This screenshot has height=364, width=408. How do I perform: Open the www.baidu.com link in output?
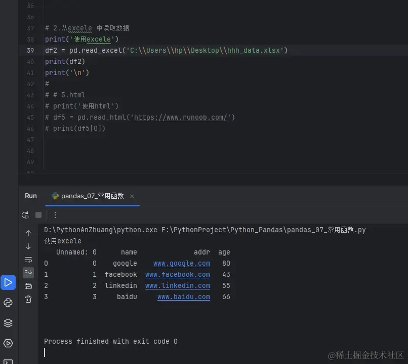coord(184,297)
